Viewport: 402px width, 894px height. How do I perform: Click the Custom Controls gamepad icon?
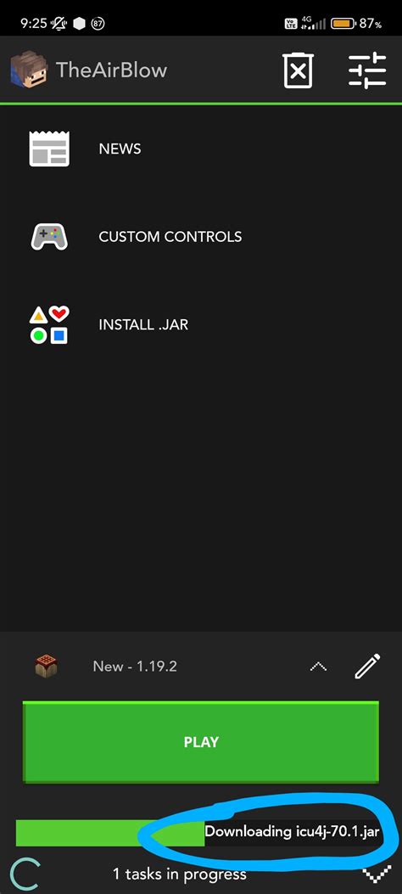pos(49,237)
